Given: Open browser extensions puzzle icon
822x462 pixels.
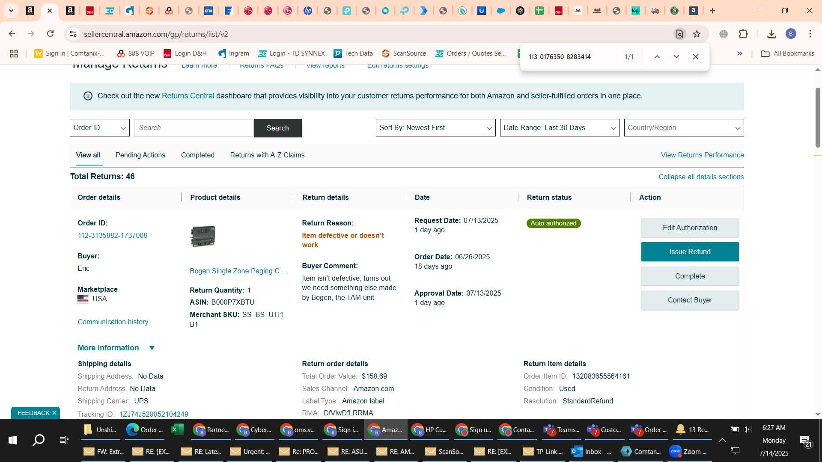Looking at the screenshot, I should [743, 34].
